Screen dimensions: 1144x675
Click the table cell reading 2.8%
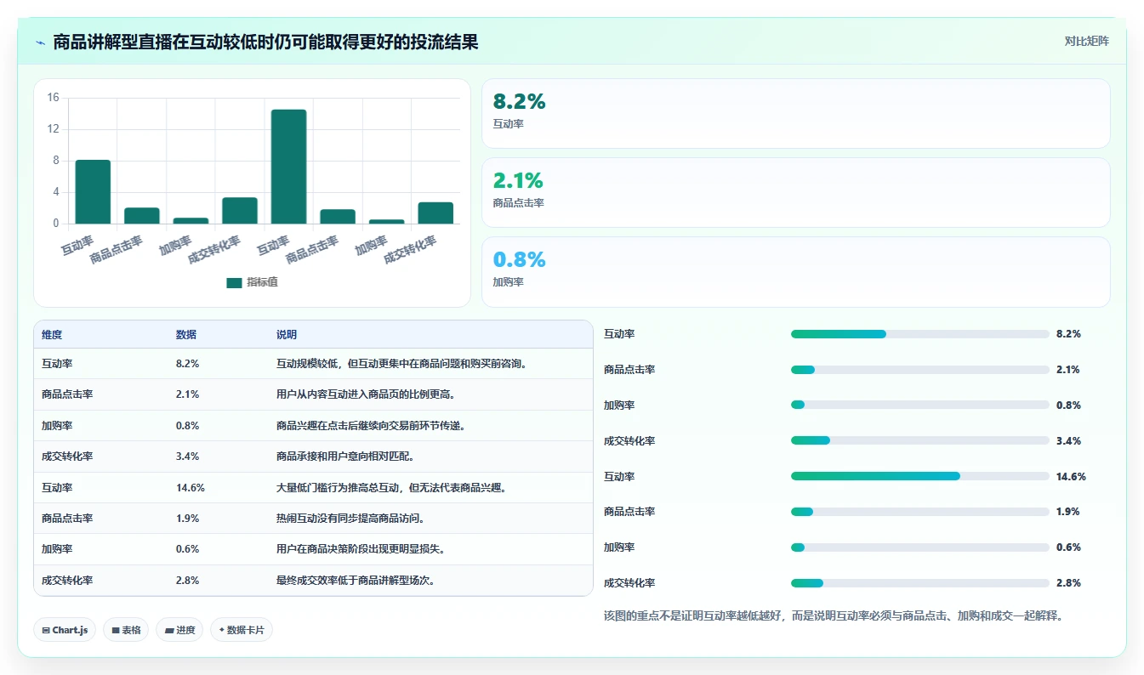coord(188,581)
